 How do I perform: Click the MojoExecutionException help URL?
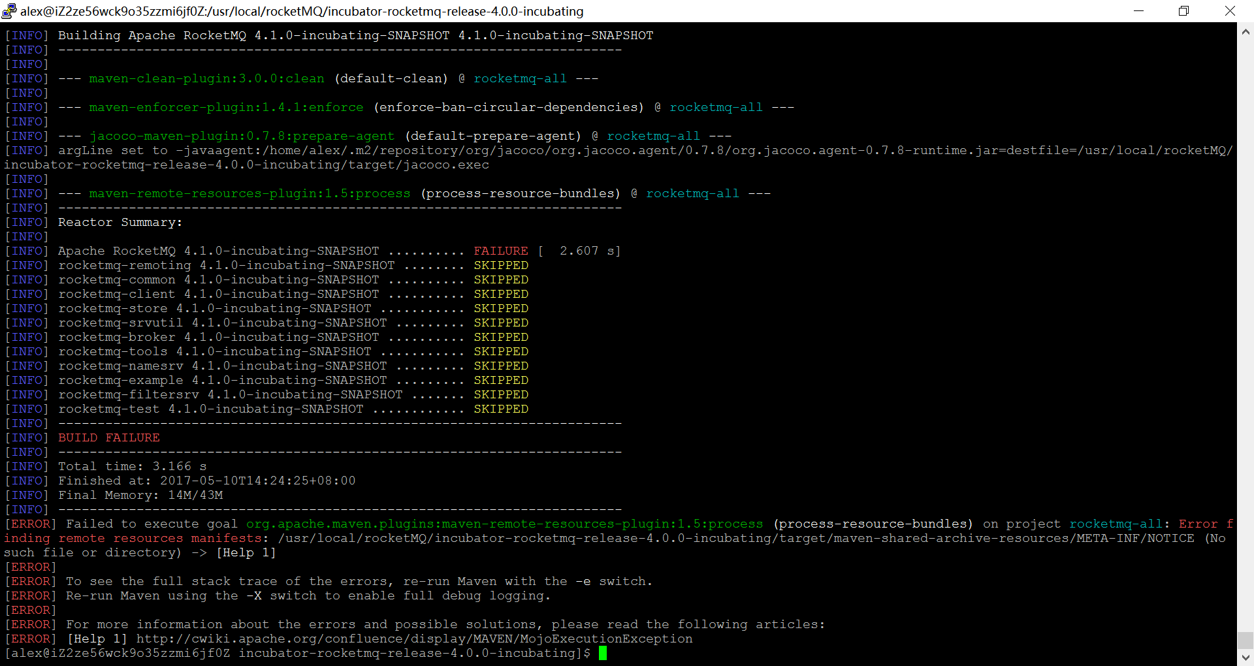click(414, 639)
